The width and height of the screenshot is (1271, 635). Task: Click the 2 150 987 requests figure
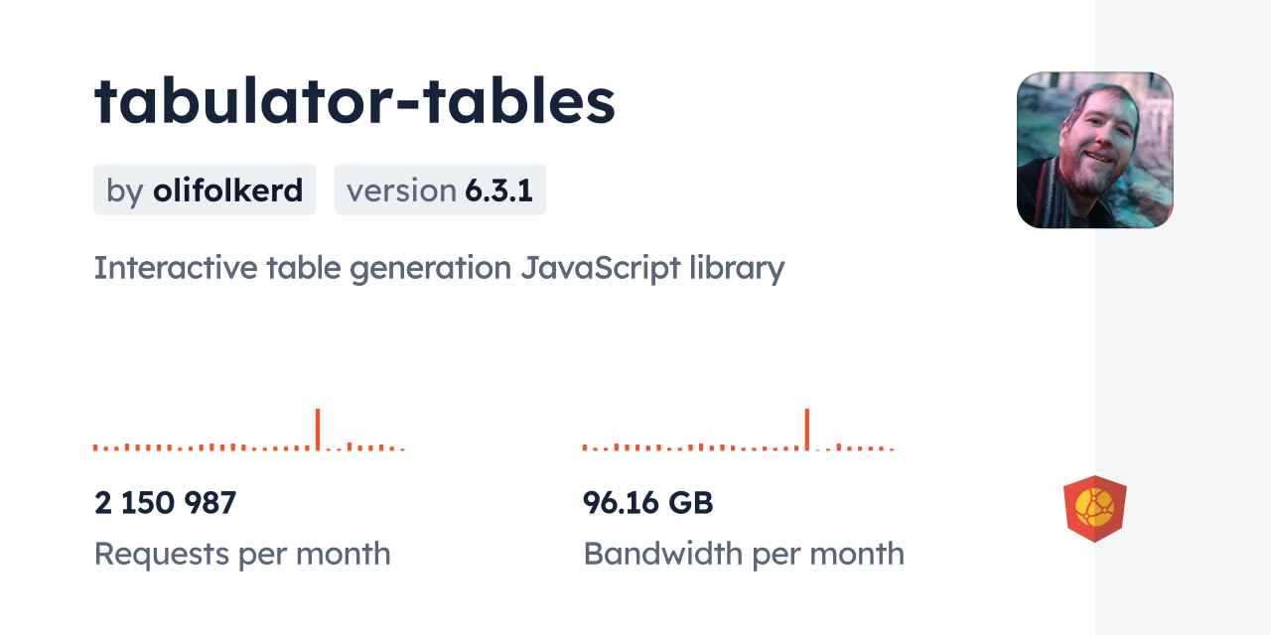coord(166,503)
